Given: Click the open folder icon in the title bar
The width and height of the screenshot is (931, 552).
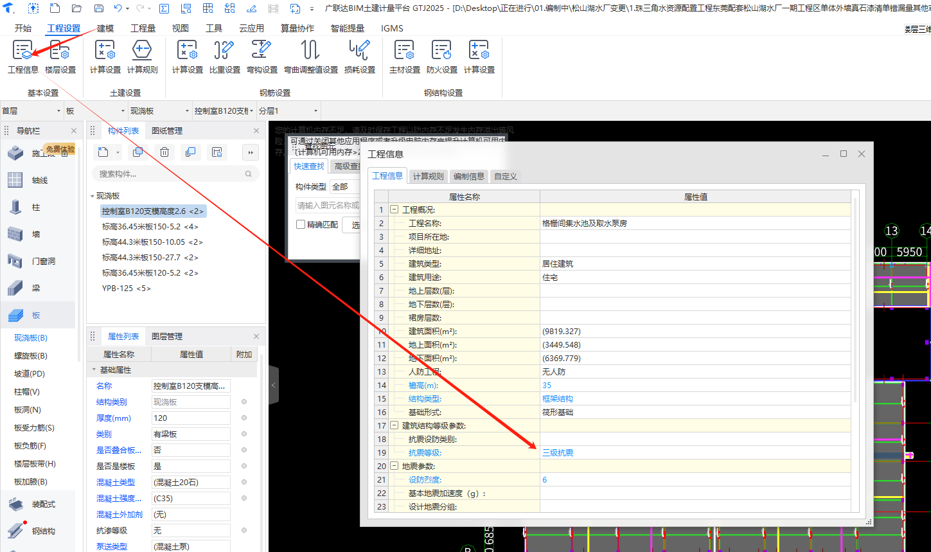Looking at the screenshot, I should [76, 9].
